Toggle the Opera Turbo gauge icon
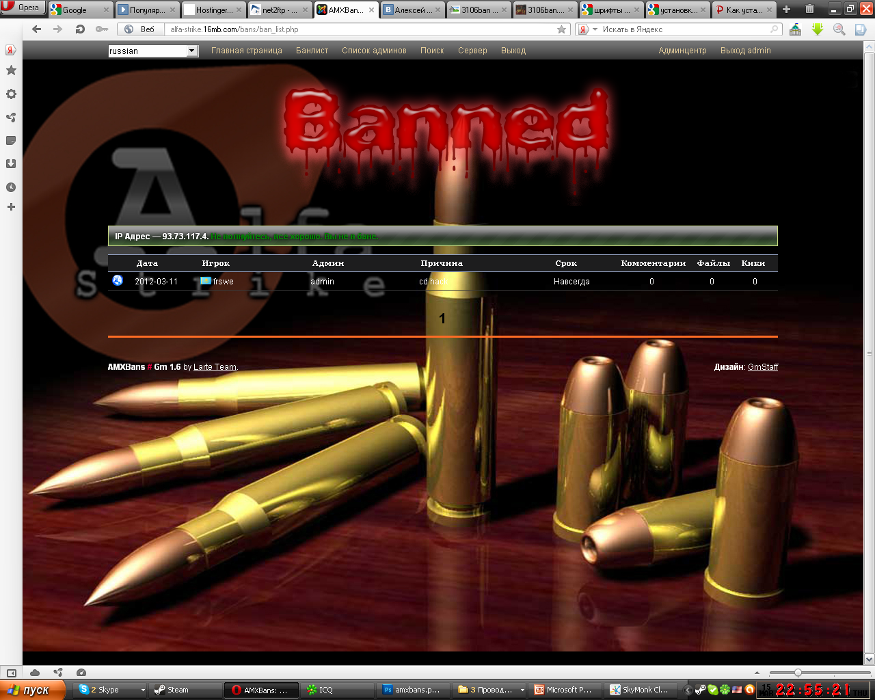The width and height of the screenshot is (875, 700). (x=81, y=673)
